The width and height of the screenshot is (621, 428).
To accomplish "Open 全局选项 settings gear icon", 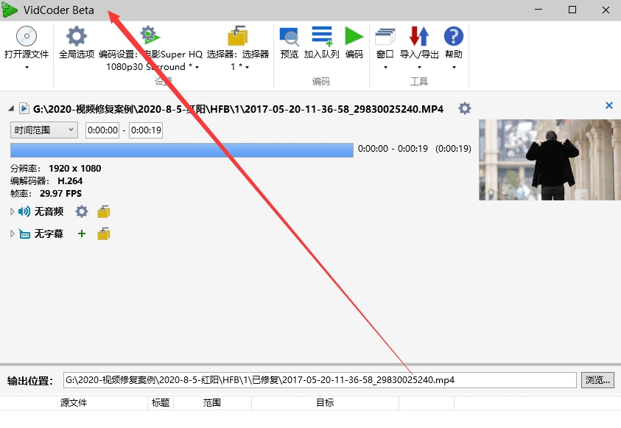I will click(76, 35).
